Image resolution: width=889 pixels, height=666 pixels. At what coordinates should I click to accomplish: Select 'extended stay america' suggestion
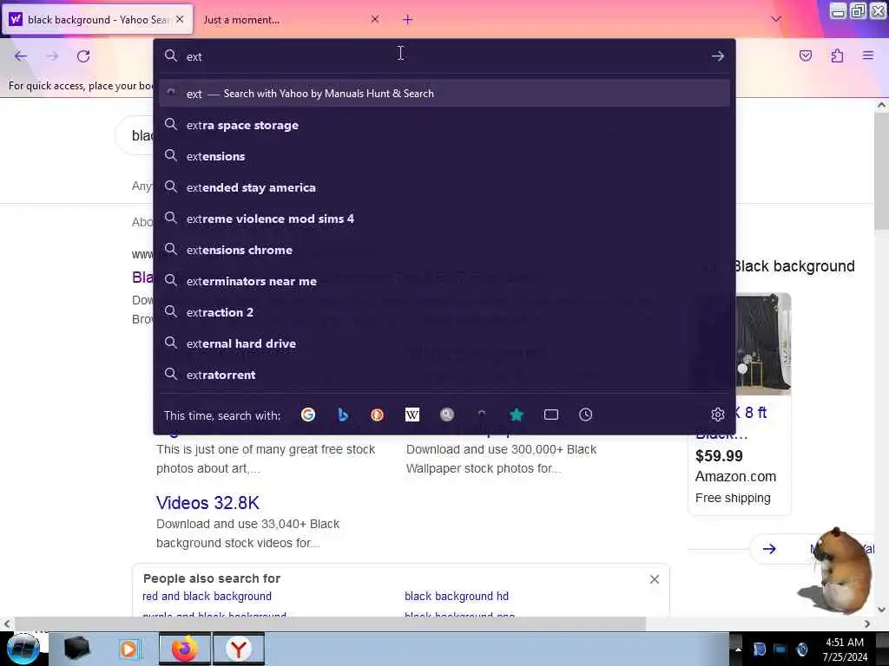click(444, 187)
